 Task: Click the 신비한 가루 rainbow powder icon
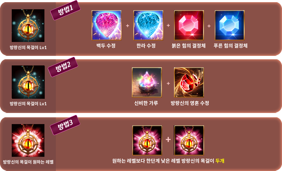click(147, 82)
